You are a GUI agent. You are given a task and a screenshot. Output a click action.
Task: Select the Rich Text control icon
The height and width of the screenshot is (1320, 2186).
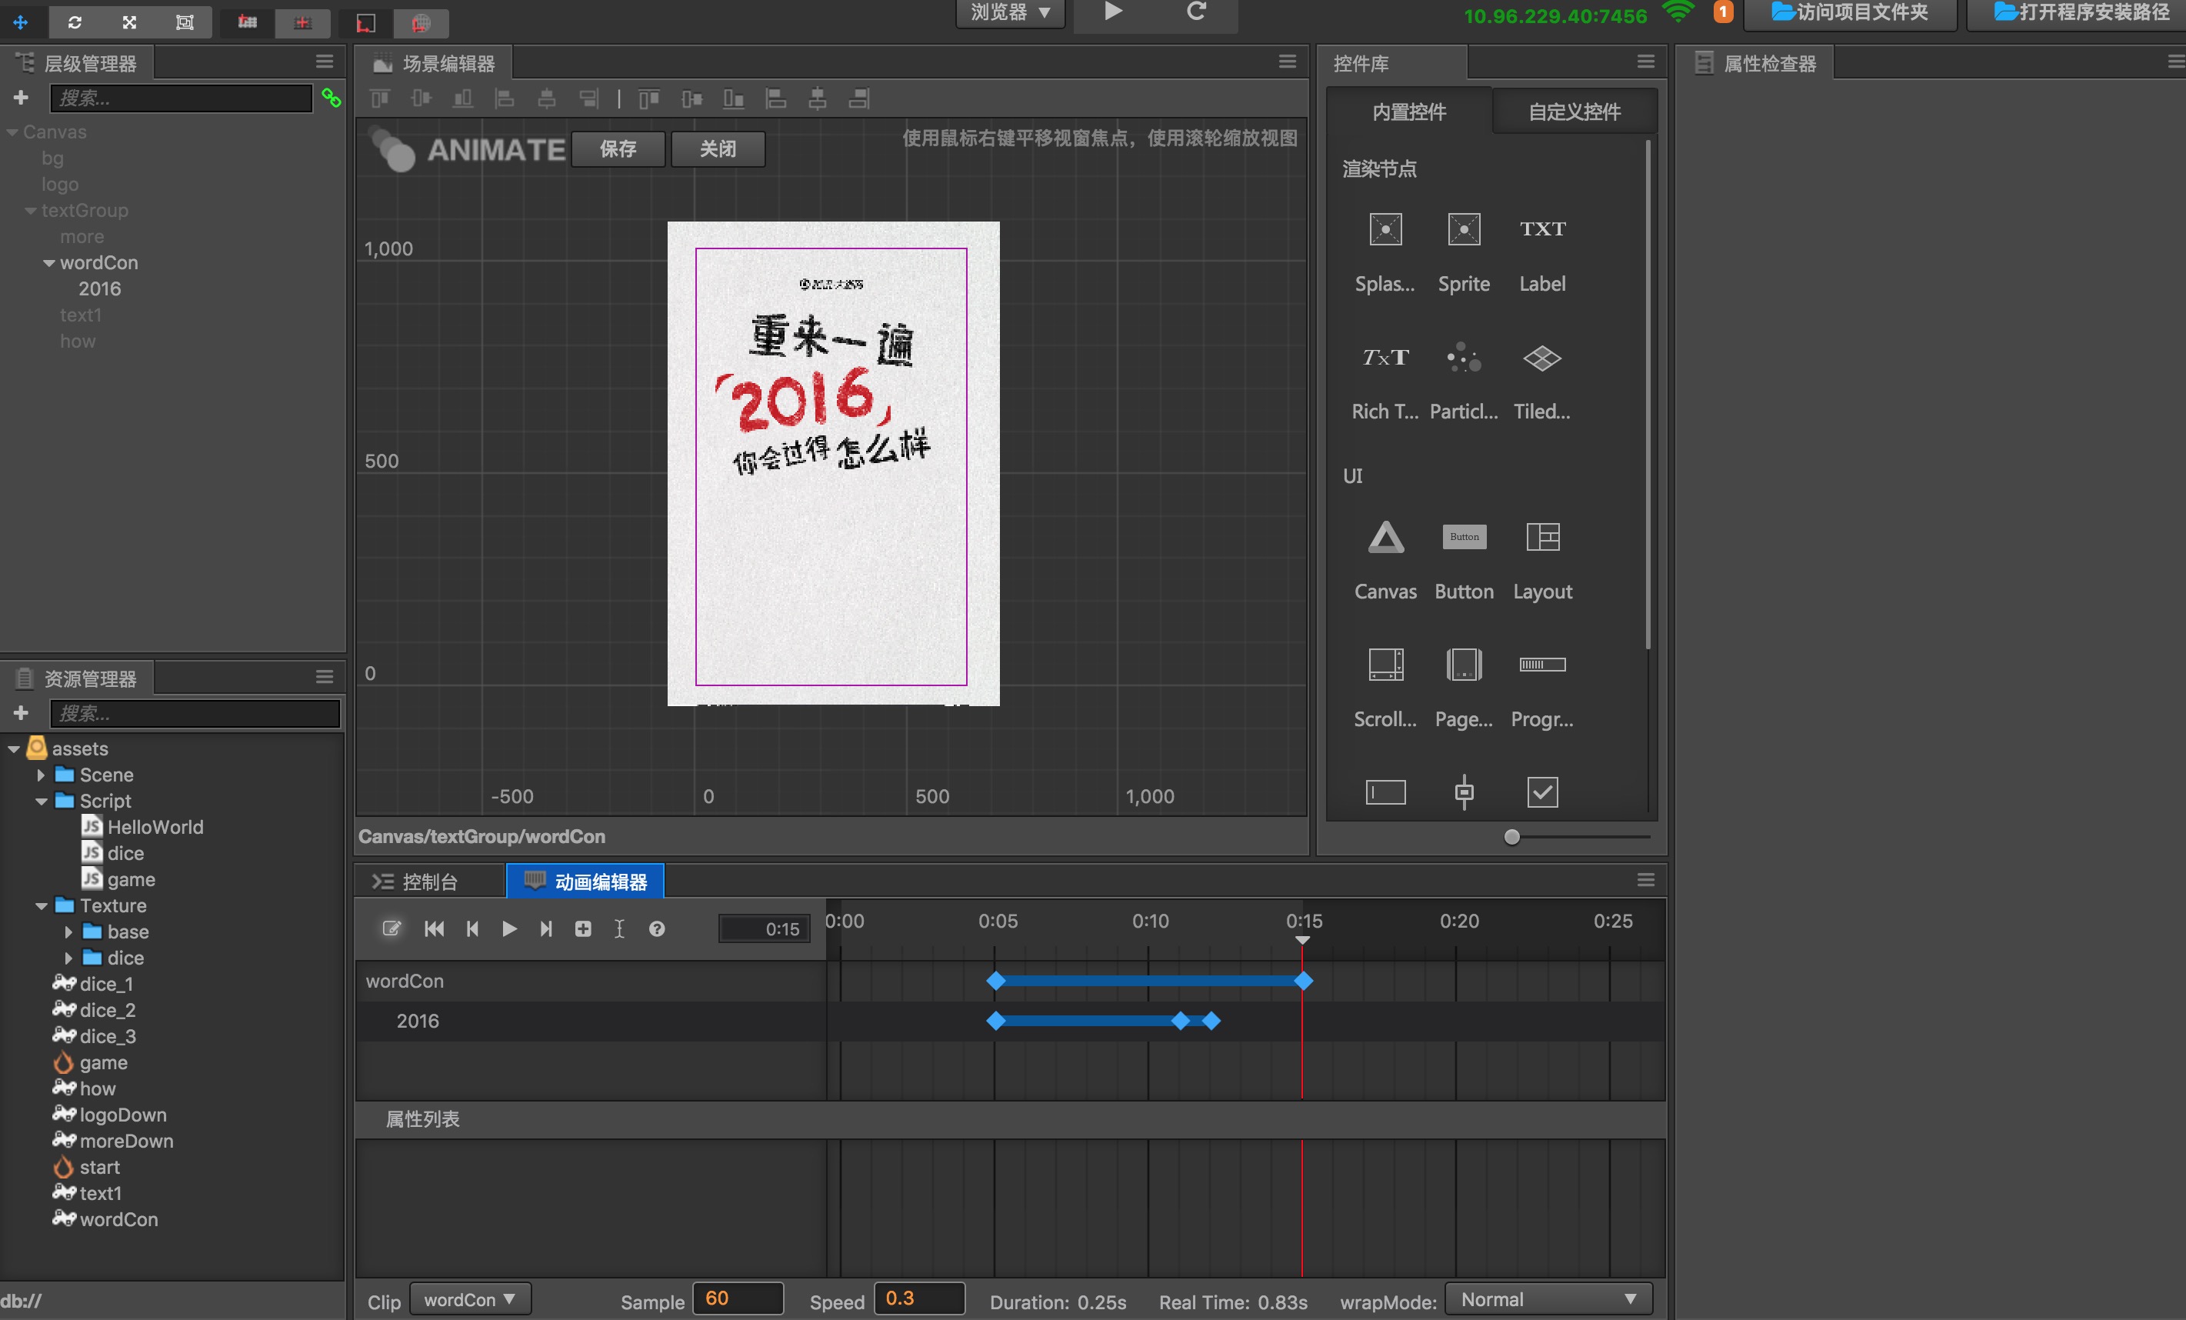click(x=1385, y=358)
